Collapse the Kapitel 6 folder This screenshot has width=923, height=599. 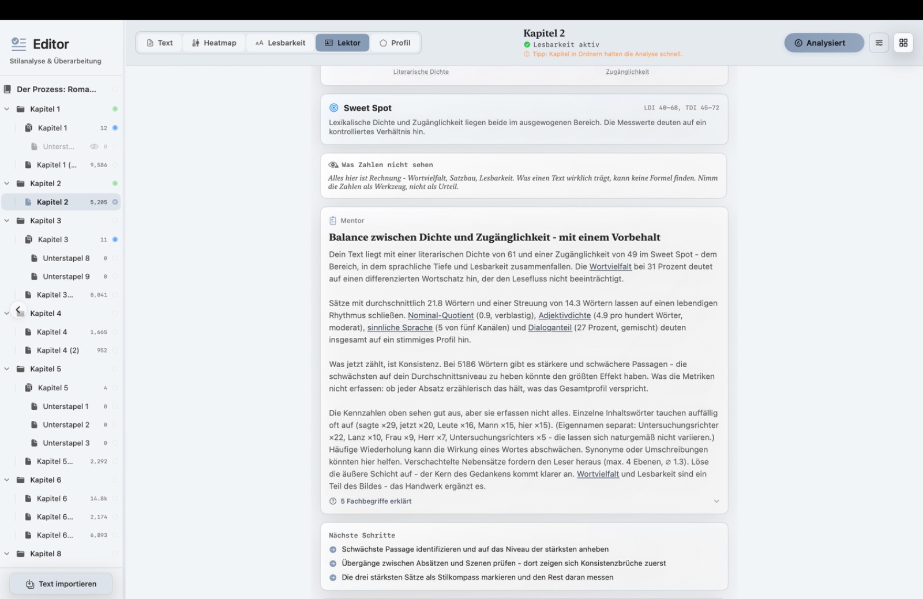pyautogui.click(x=7, y=480)
